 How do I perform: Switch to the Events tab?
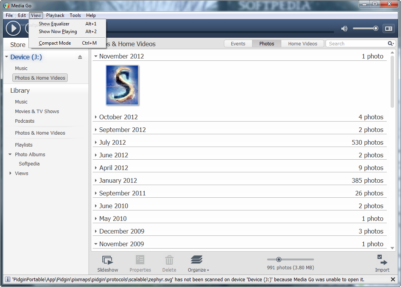click(238, 44)
